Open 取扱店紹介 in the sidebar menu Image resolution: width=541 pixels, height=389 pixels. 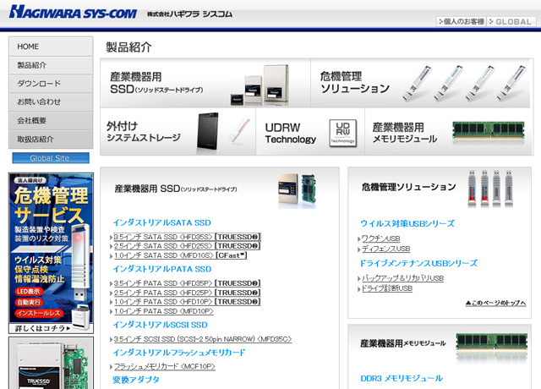pos(51,139)
